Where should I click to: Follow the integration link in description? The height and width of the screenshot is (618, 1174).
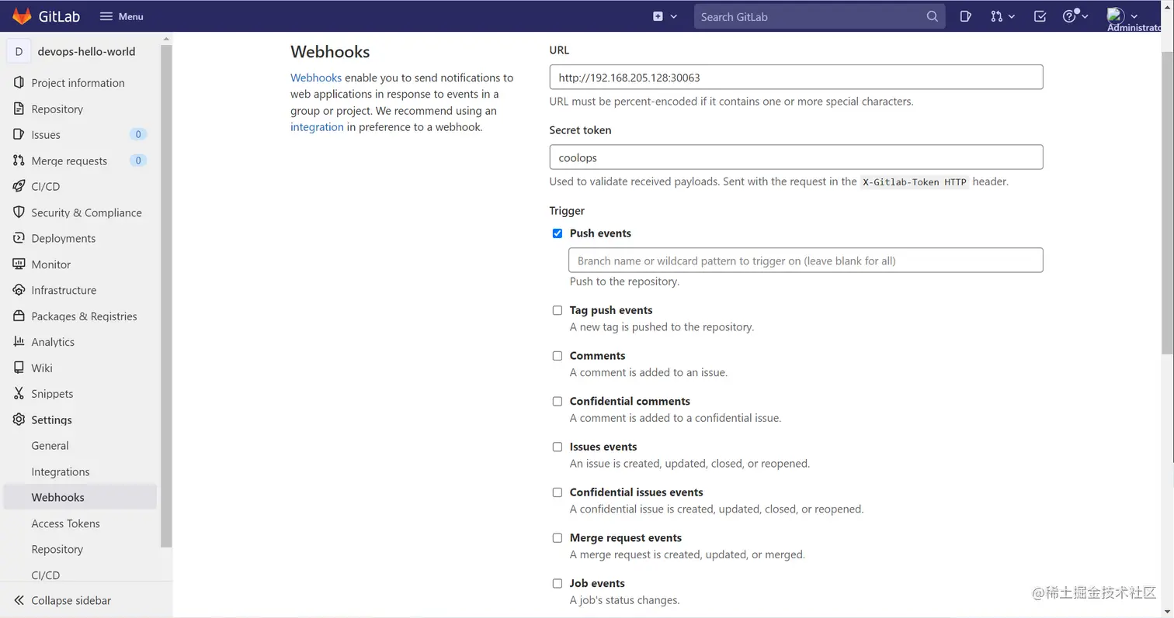coord(317,126)
